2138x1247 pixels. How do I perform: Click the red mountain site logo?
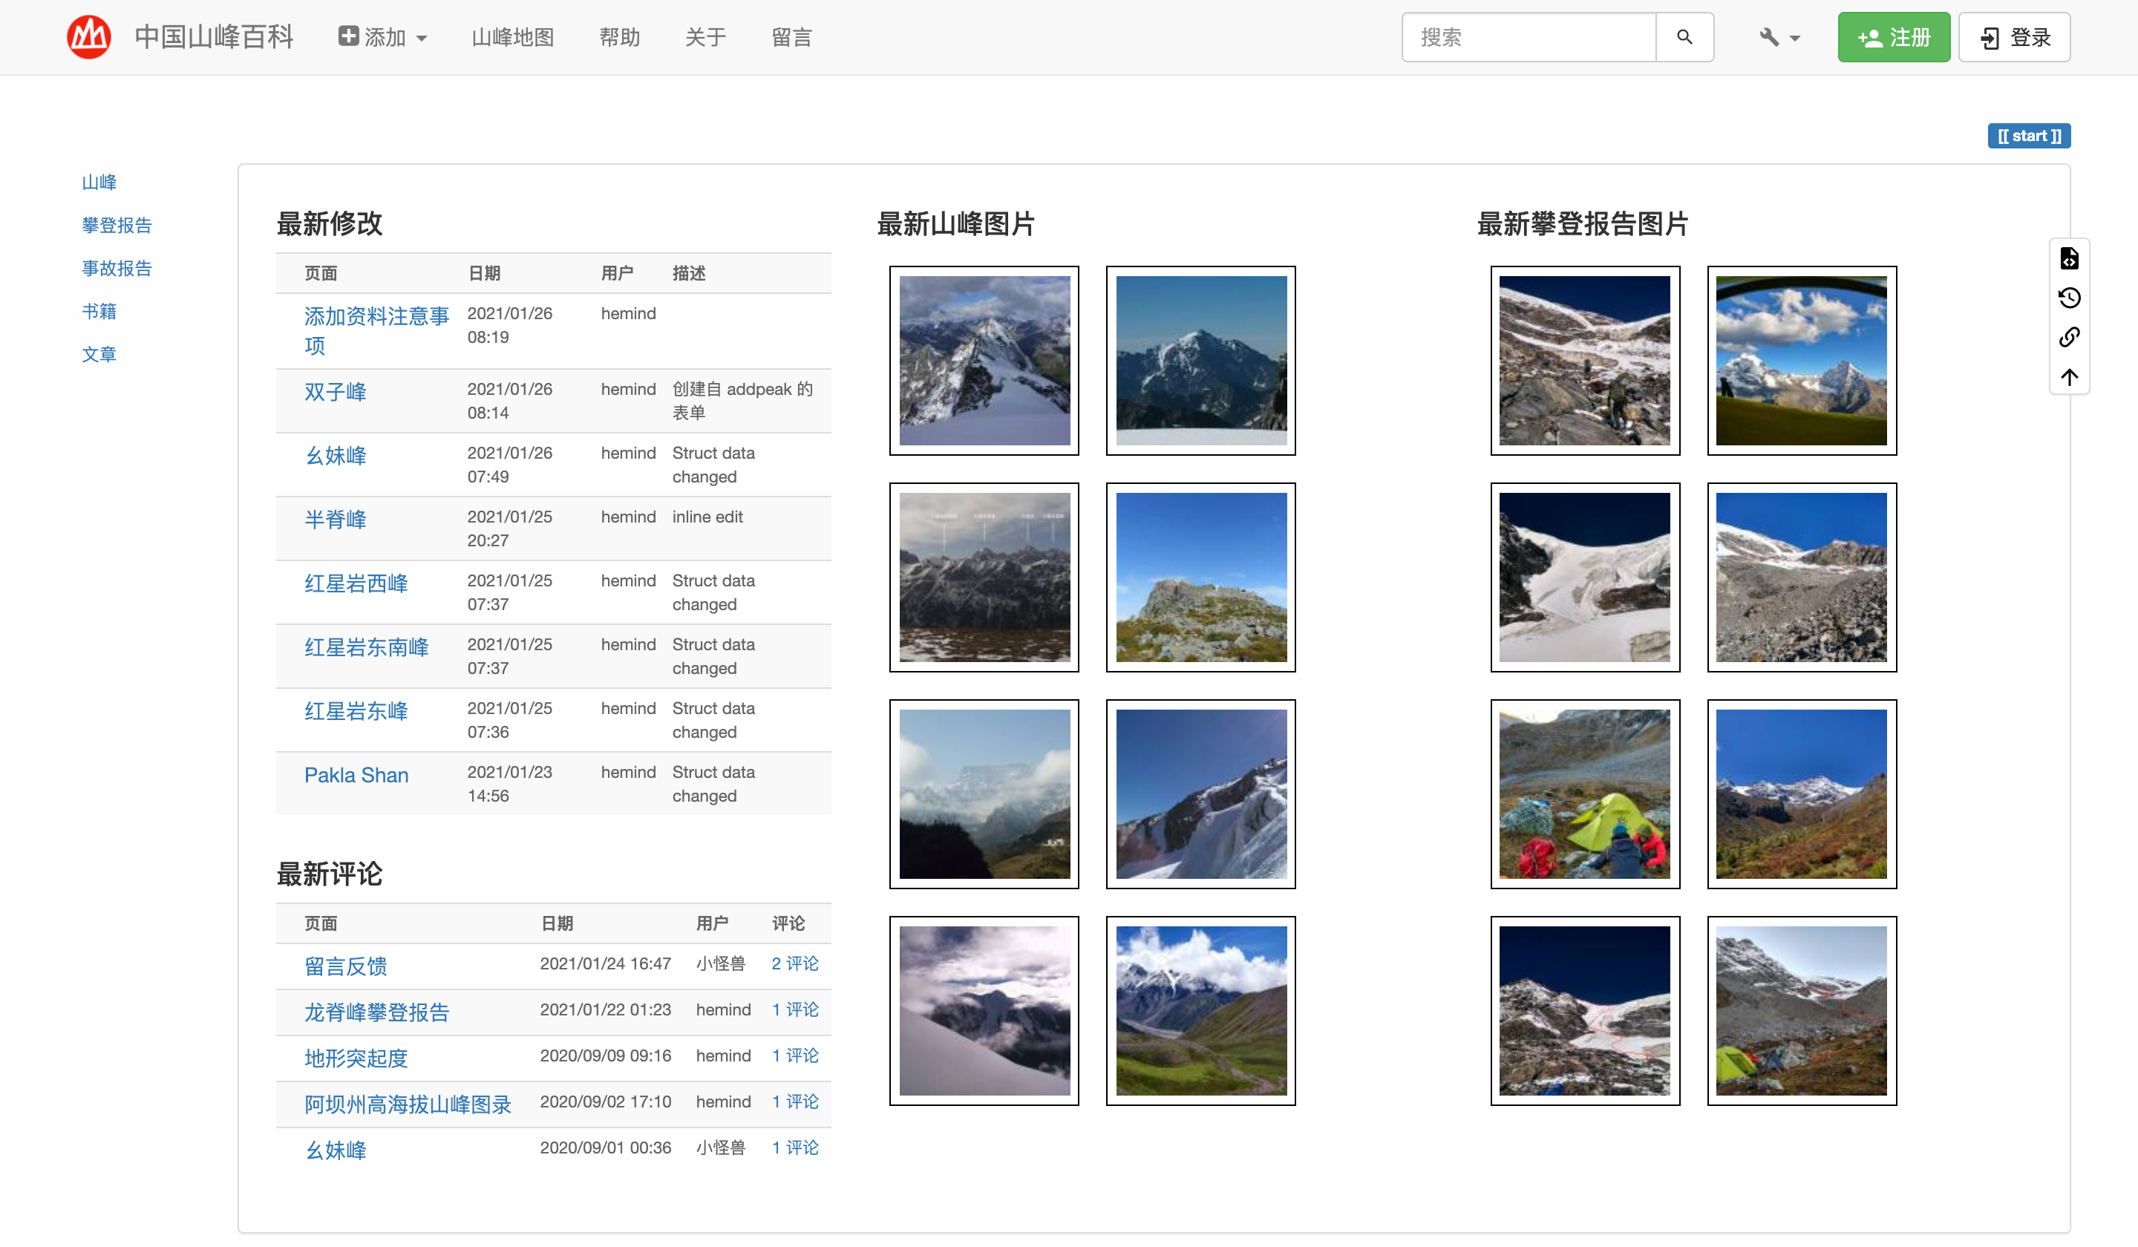[89, 37]
